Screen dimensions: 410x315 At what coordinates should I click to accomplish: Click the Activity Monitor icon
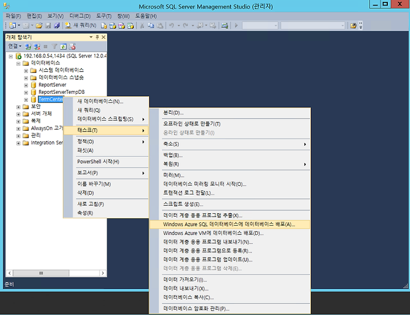pos(224,26)
